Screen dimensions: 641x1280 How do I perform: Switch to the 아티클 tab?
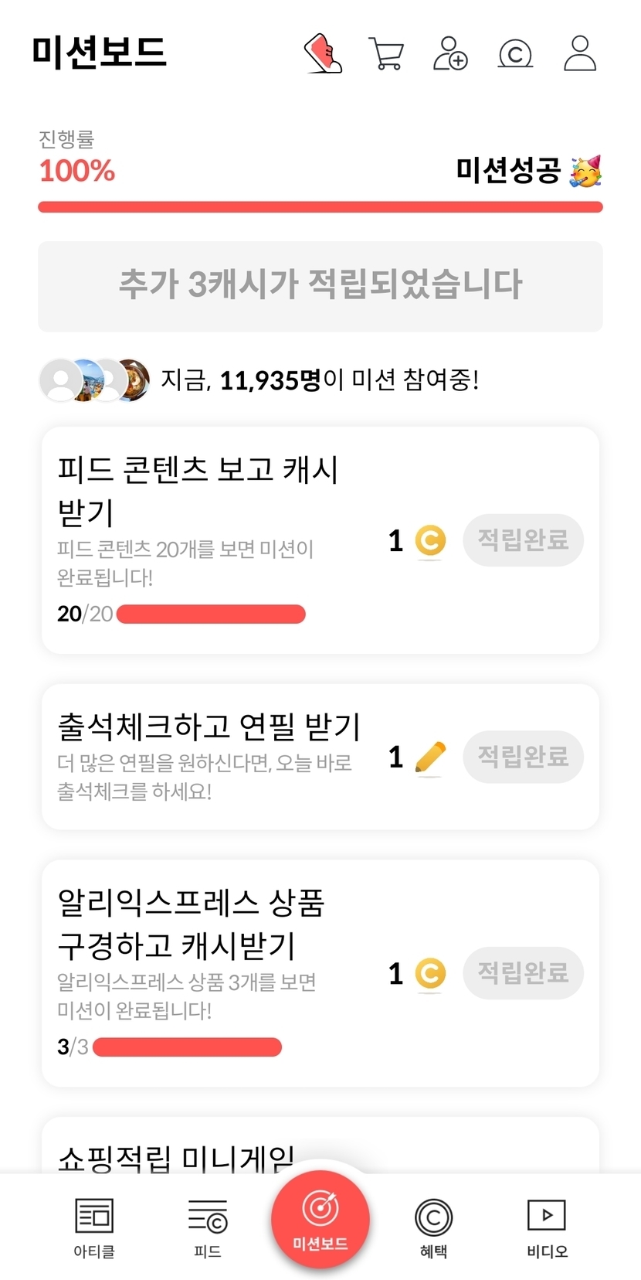(x=94, y=1227)
